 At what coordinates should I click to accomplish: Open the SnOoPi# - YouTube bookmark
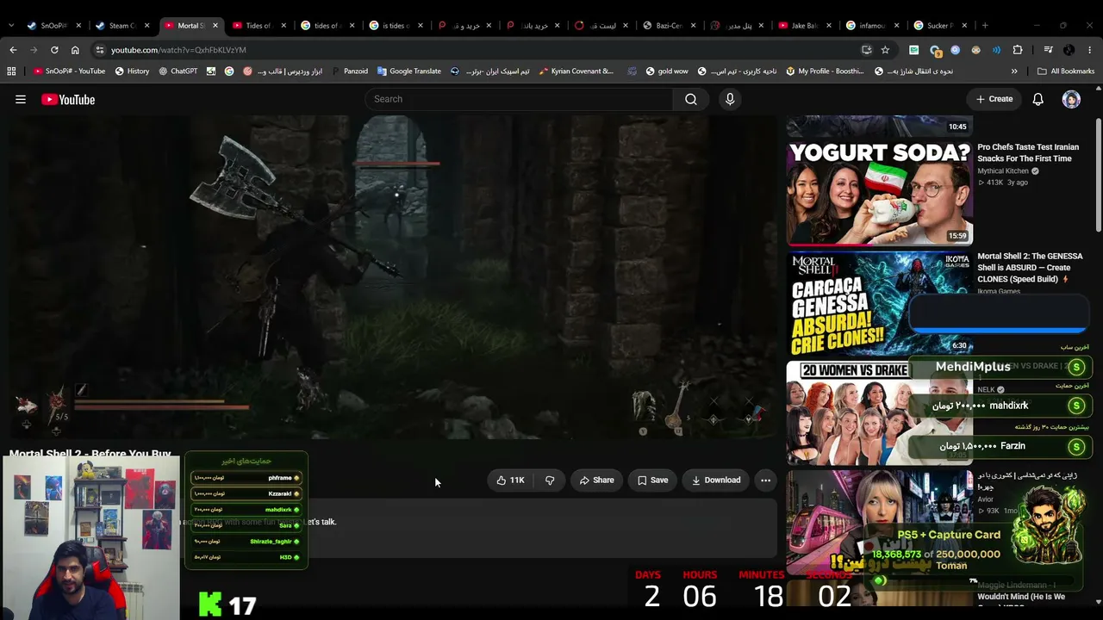tap(69, 71)
